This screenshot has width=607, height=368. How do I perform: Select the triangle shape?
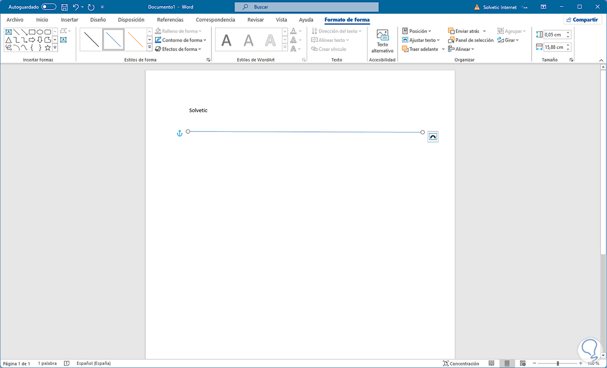point(9,39)
